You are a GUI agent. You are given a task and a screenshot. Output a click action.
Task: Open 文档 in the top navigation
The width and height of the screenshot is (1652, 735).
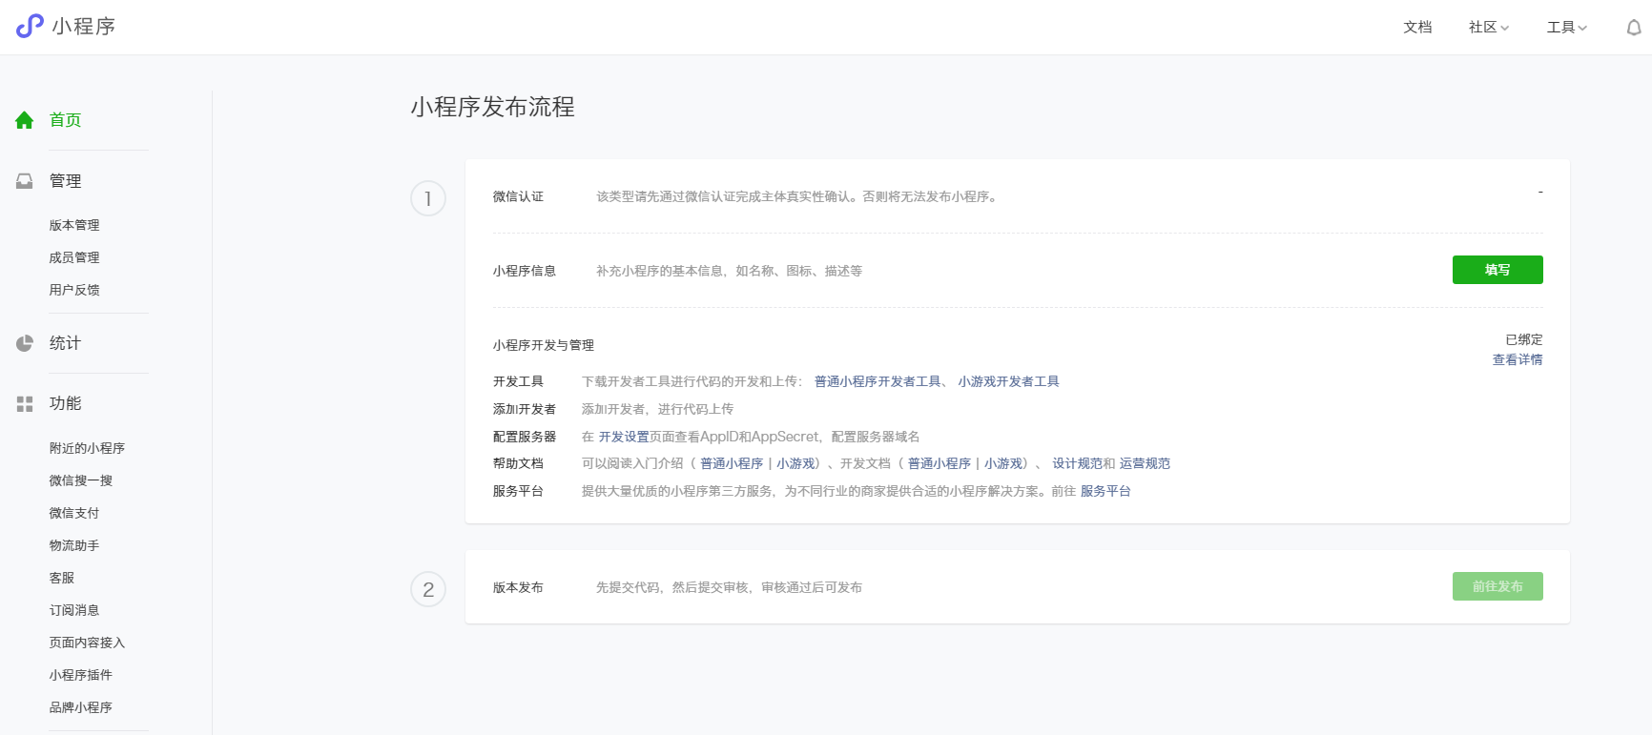(x=1417, y=28)
